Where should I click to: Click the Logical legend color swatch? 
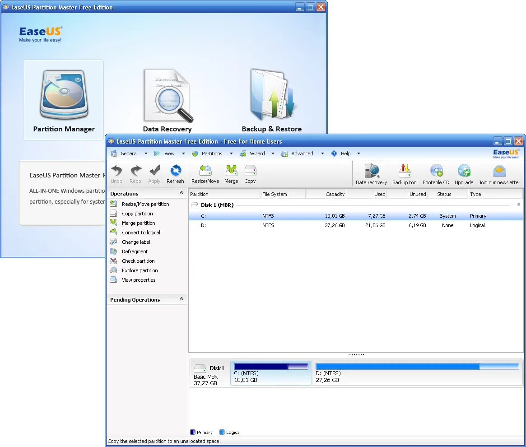coord(222,432)
